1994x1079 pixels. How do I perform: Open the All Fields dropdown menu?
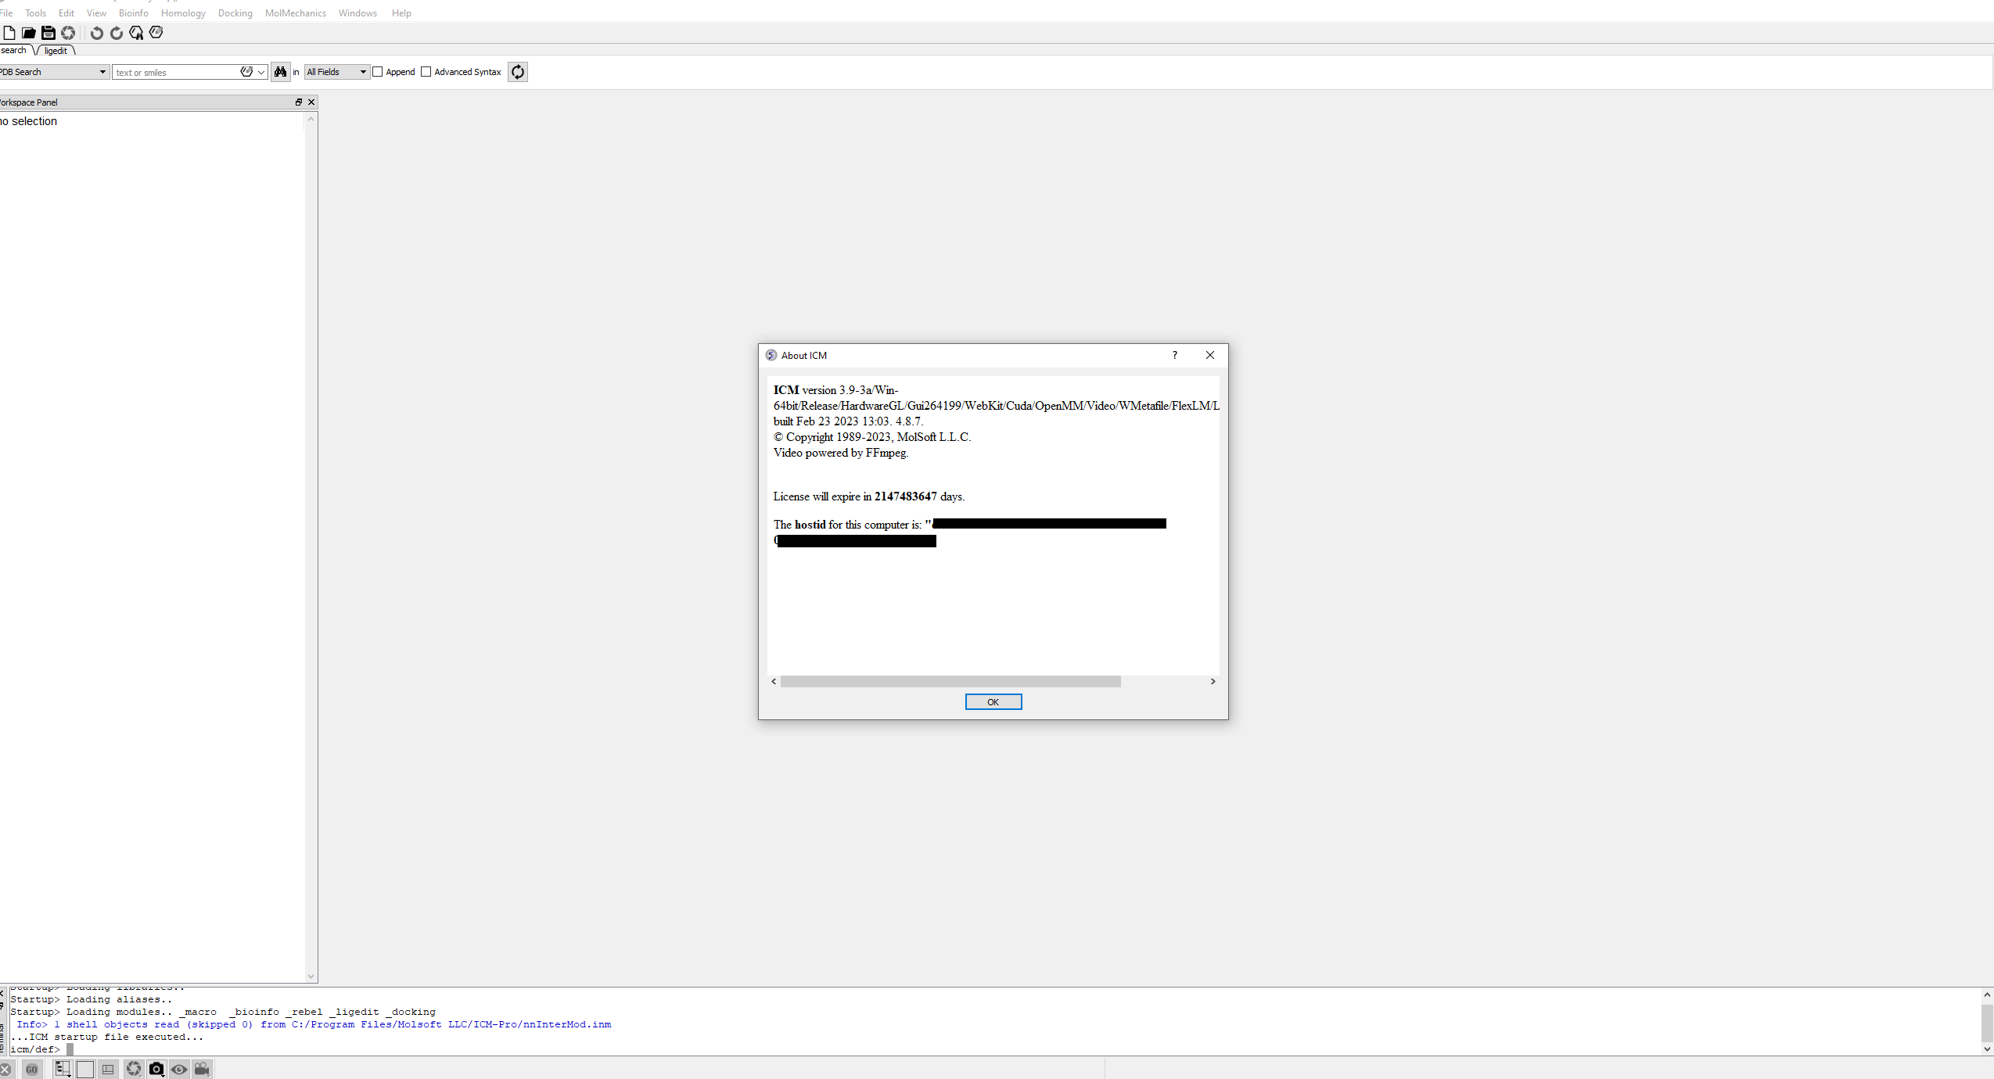tap(335, 72)
